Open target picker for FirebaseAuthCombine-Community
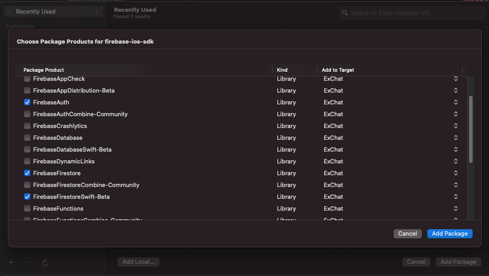Screen dimensions: 489x276 click(456, 114)
